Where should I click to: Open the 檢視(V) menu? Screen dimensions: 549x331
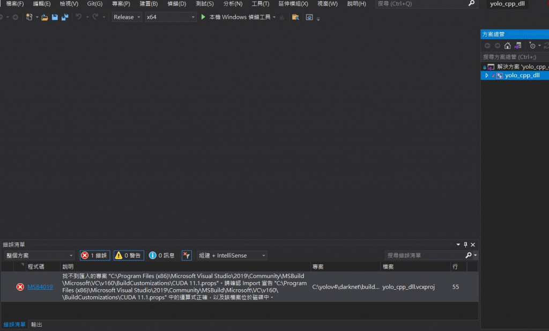pyautogui.click(x=69, y=4)
